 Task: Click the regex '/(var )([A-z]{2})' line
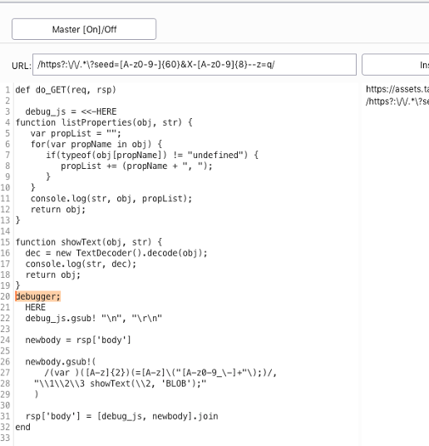click(x=160, y=373)
